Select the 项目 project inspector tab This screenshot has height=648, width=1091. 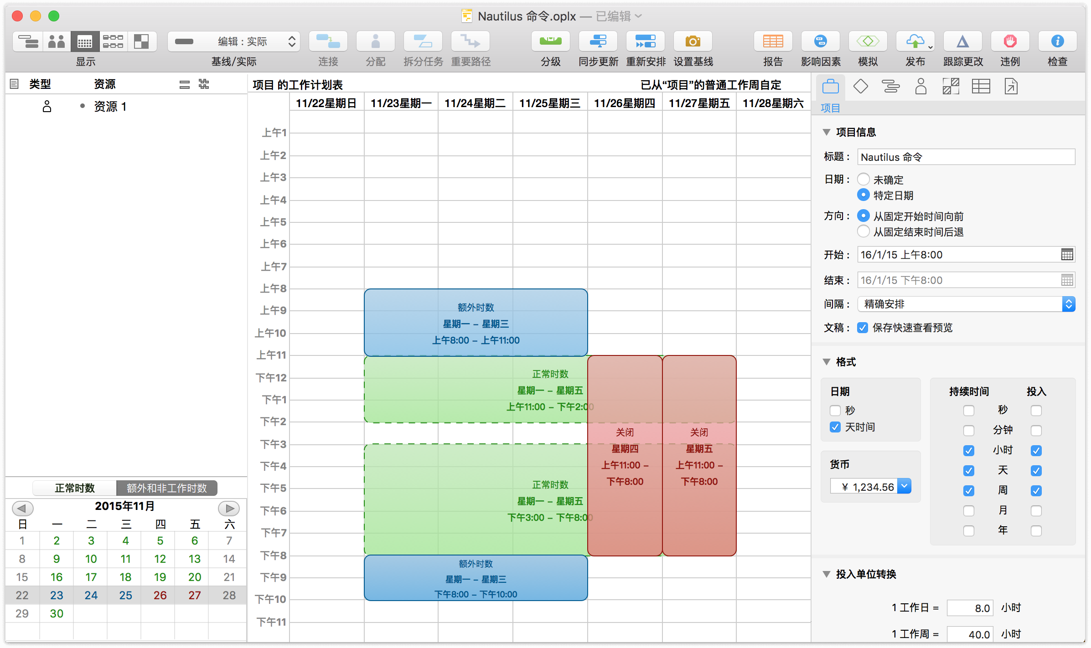831,86
